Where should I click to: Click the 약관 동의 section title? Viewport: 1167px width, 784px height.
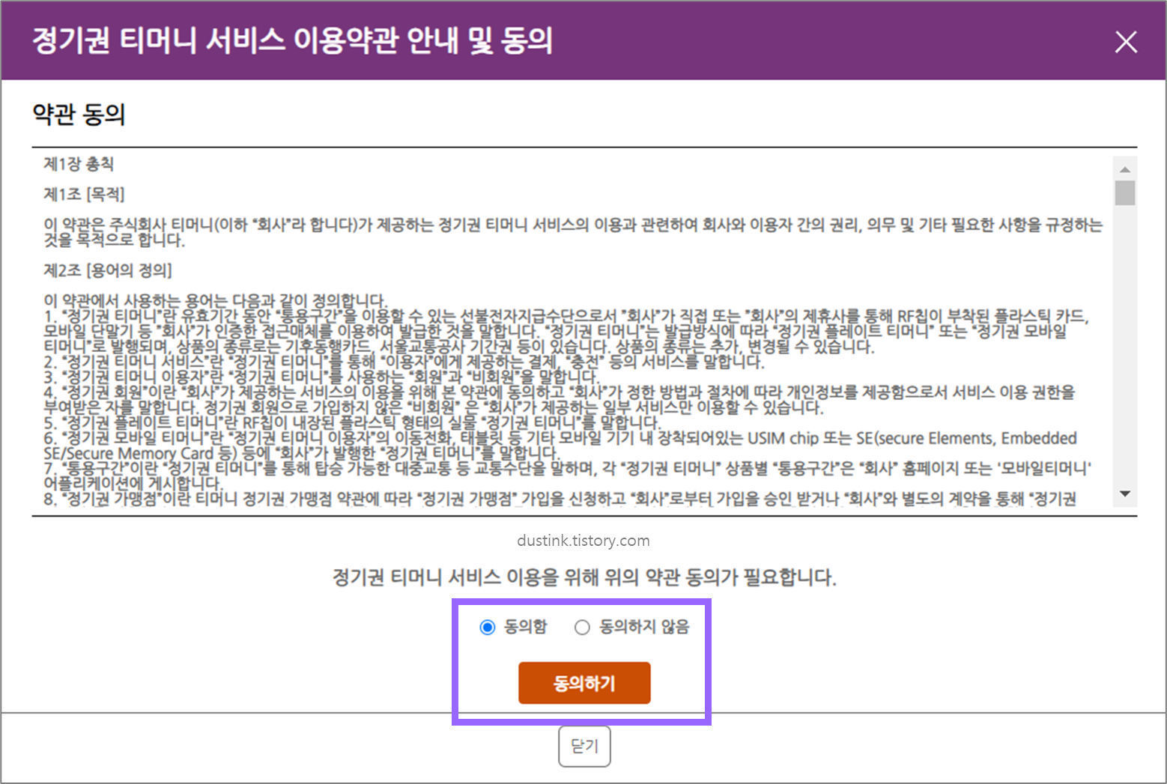79,115
